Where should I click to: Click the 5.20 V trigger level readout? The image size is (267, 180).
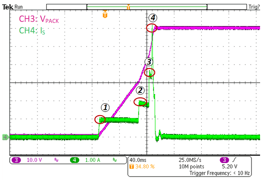tap(229, 166)
